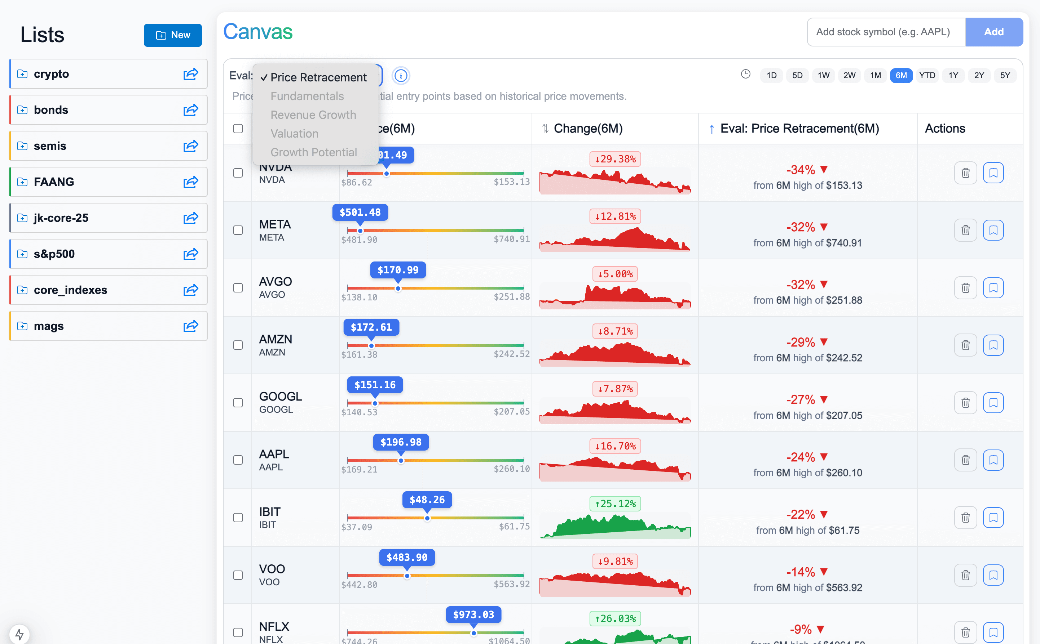Click the info icon next to Eval
The image size is (1040, 644).
pyautogui.click(x=400, y=76)
